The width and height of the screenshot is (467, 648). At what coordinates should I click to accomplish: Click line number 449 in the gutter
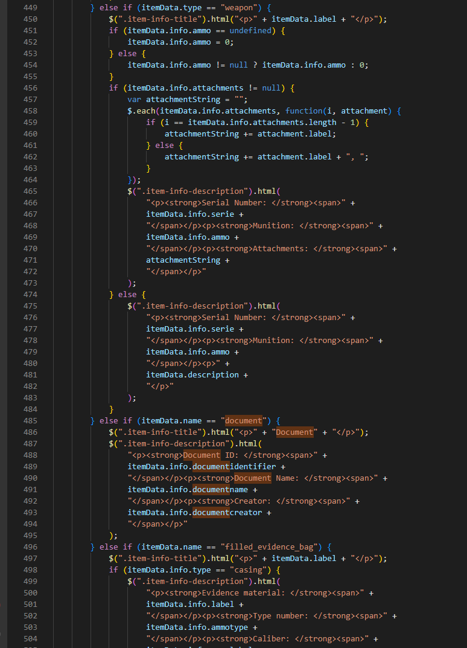click(x=30, y=8)
